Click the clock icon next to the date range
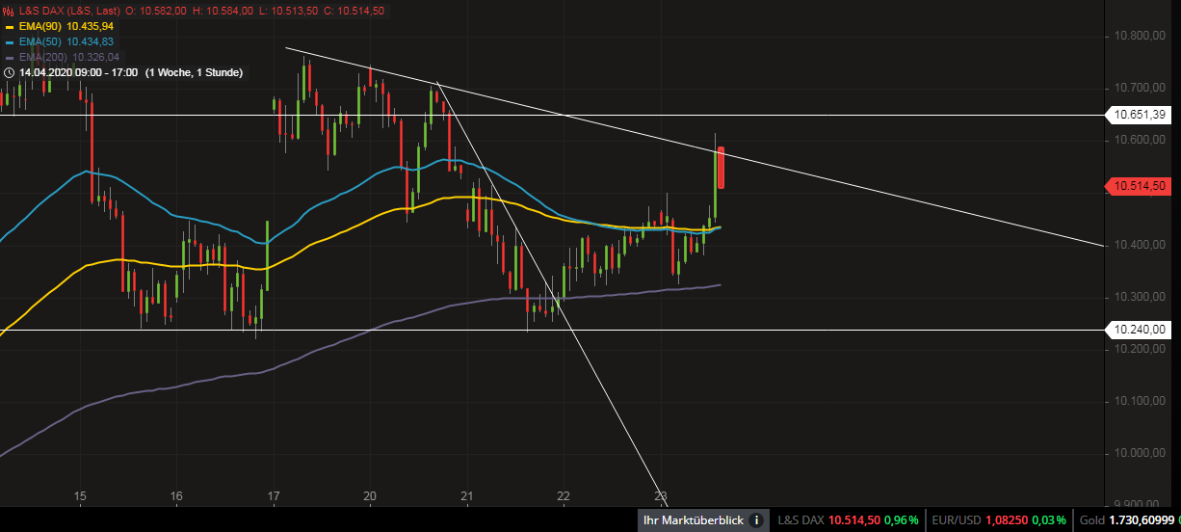The height and width of the screenshot is (532, 1181). coord(9,72)
